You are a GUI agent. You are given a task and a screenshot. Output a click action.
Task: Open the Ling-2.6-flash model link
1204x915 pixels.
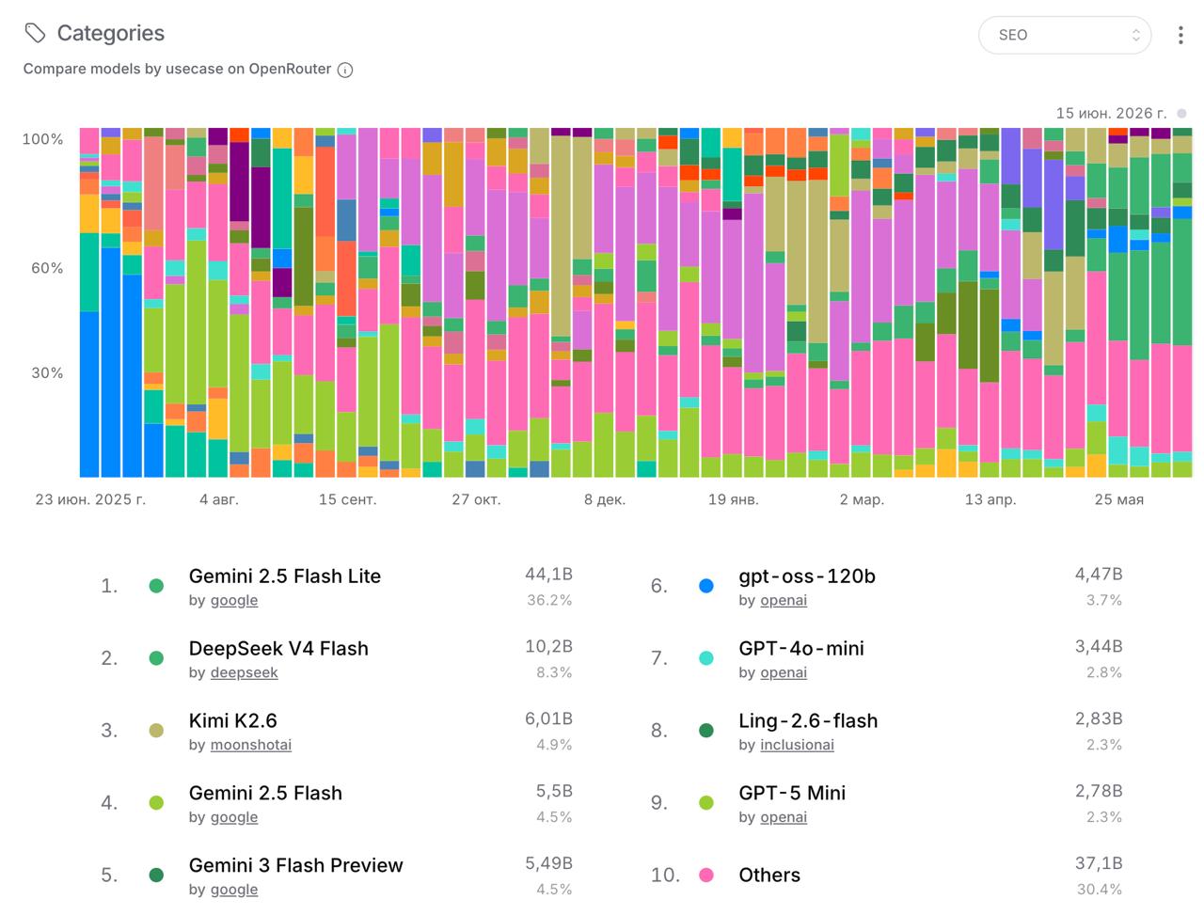808,720
